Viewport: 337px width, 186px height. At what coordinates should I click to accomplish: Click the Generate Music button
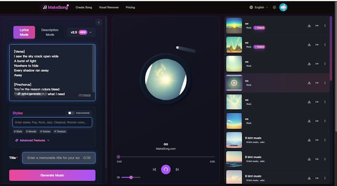[52, 175]
